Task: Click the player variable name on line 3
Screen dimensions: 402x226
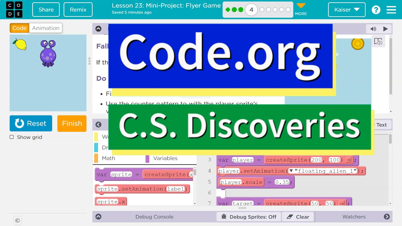Action: tap(243, 160)
